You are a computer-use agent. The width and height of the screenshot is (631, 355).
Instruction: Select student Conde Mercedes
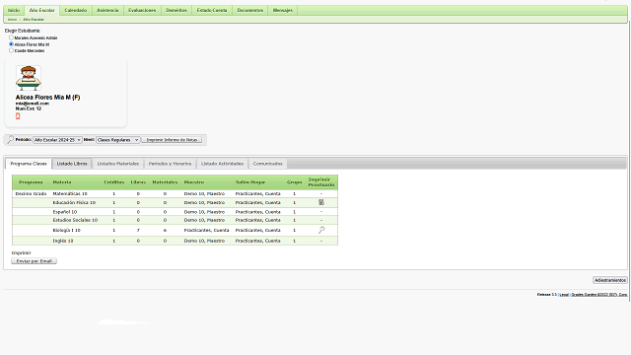coord(11,50)
